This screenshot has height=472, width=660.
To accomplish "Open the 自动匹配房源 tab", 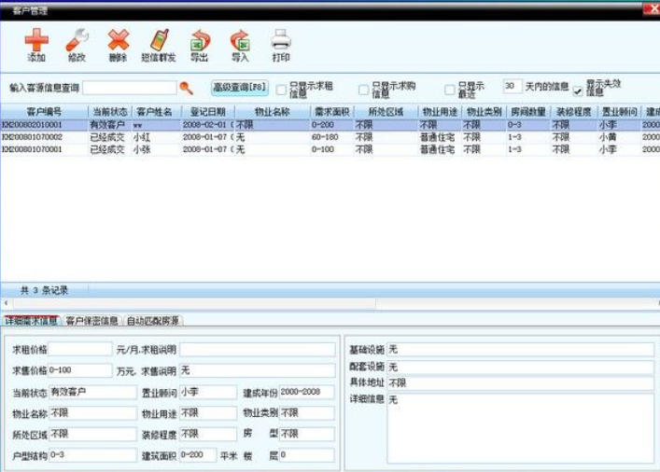I will (153, 321).
